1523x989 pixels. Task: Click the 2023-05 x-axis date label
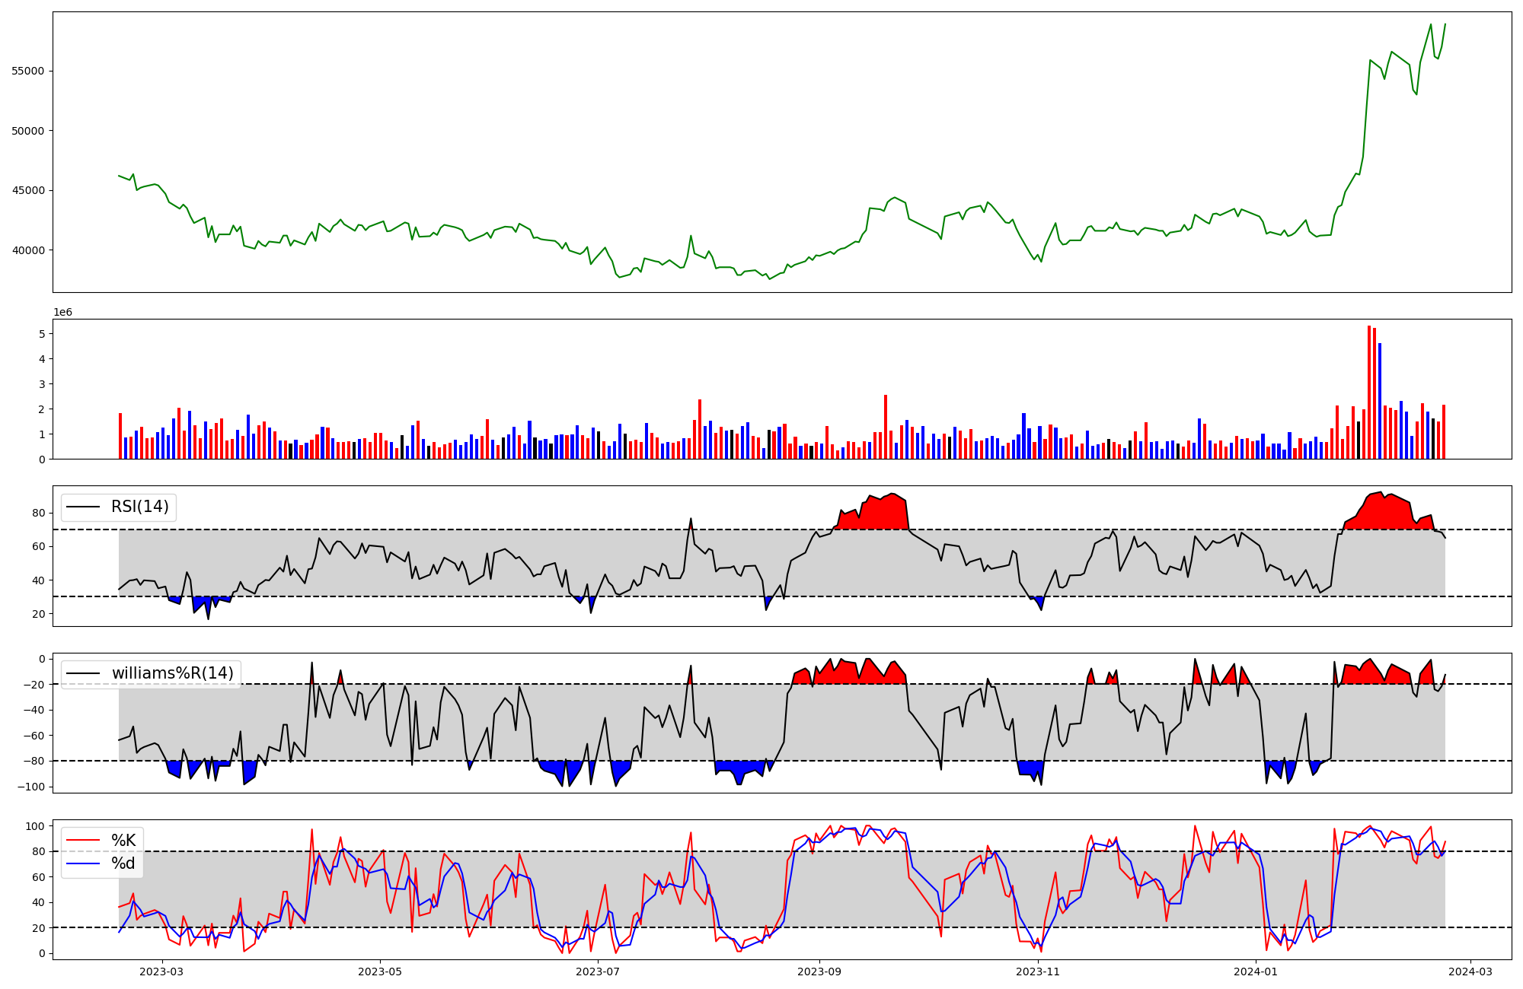pos(380,972)
